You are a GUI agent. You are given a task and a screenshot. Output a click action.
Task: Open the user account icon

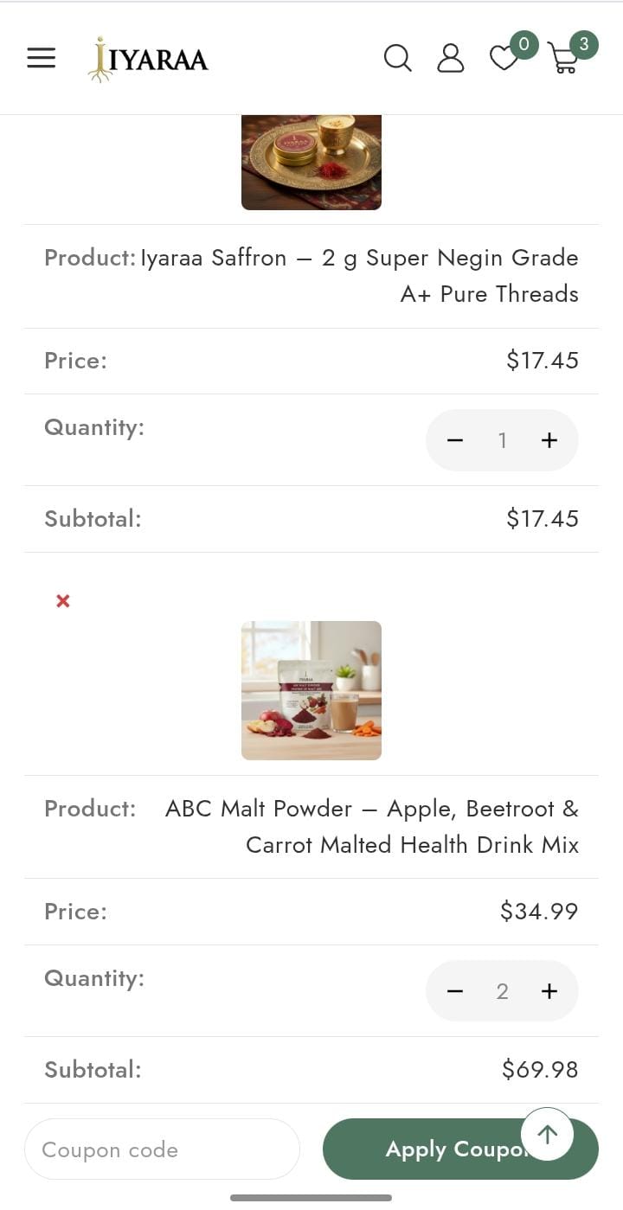pos(451,58)
